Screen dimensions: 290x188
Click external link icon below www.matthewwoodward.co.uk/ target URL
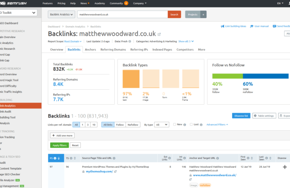point(191,179)
